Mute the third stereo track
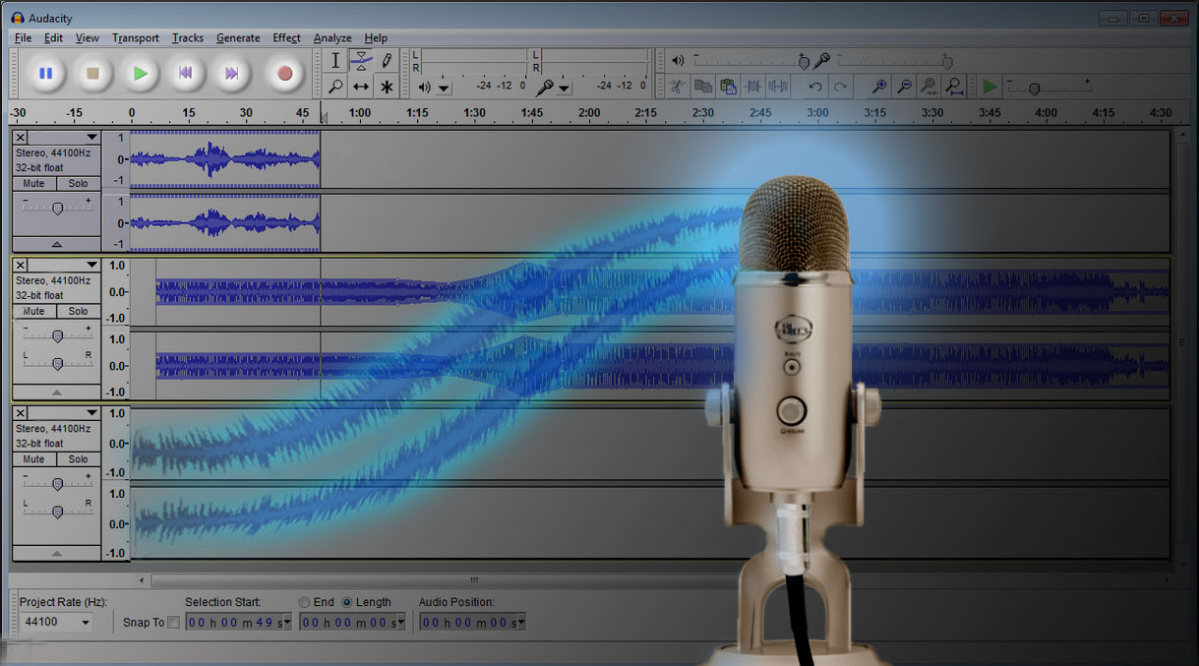The image size is (1199, 666). pyautogui.click(x=34, y=459)
